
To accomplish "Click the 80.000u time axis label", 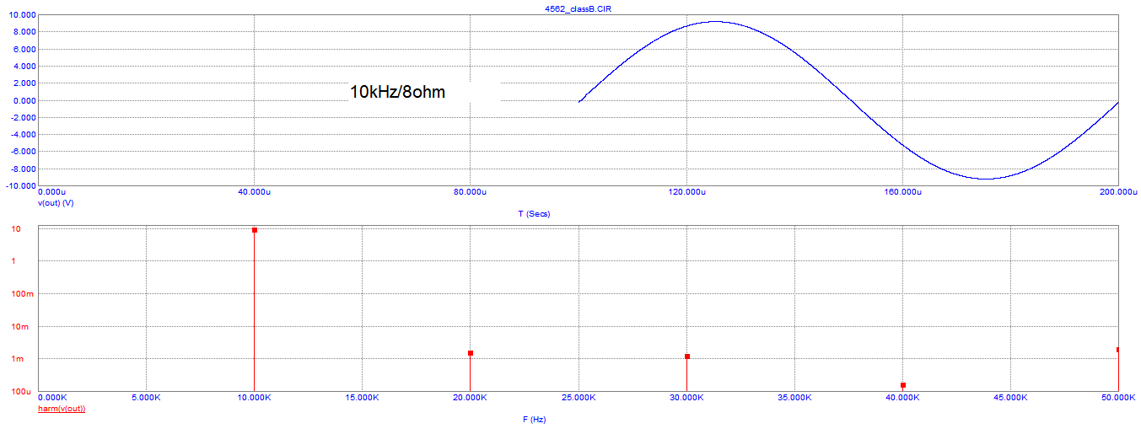I will pos(471,193).
